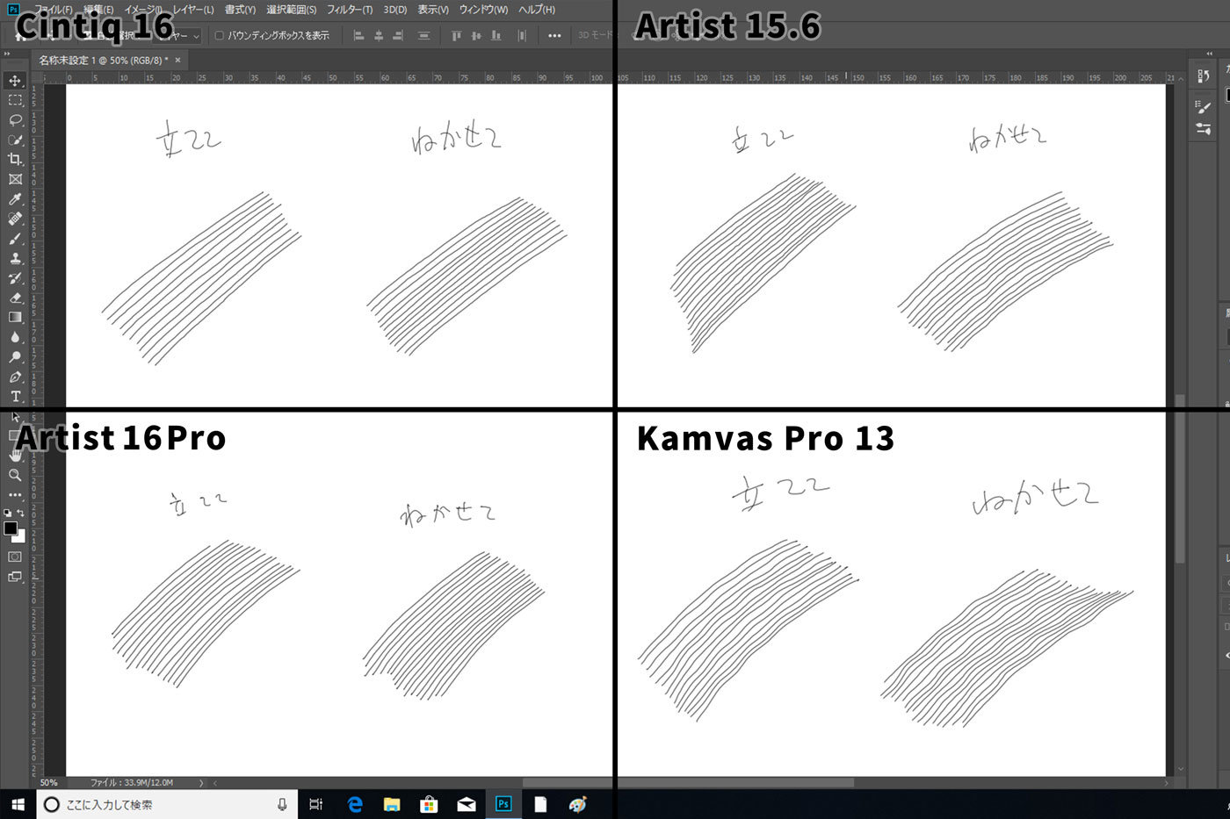Viewport: 1230px width, 819px height.
Task: Open the 3D(D) menu
Action: [395, 10]
